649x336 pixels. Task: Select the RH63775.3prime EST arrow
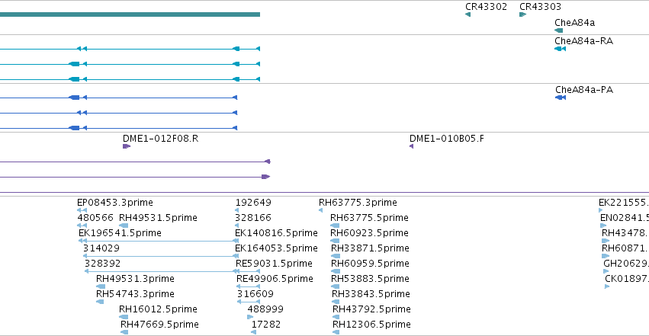(x=320, y=210)
